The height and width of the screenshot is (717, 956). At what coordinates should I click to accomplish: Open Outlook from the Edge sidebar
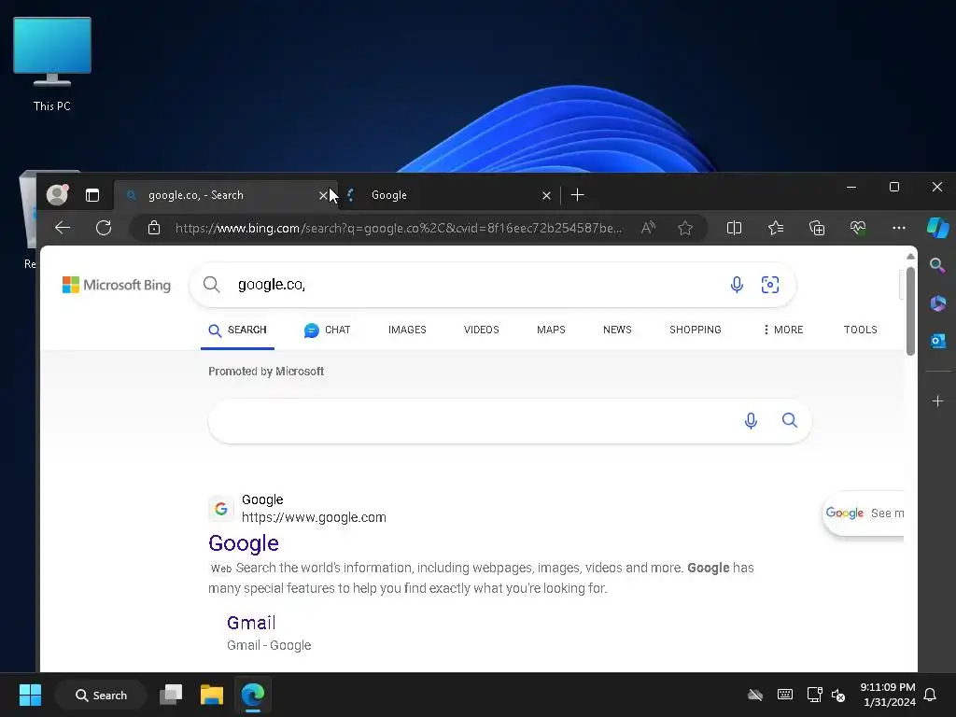937,341
